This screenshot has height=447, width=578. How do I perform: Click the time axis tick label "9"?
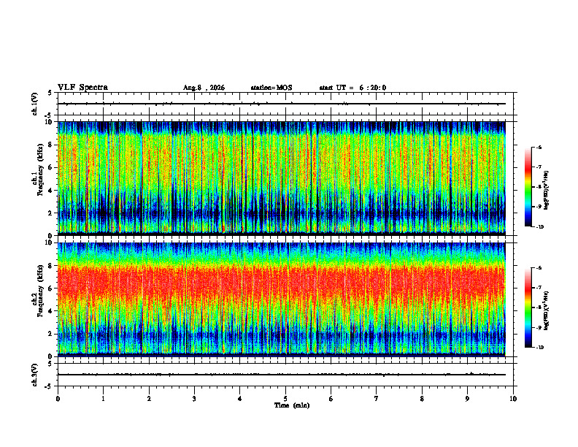point(467,399)
